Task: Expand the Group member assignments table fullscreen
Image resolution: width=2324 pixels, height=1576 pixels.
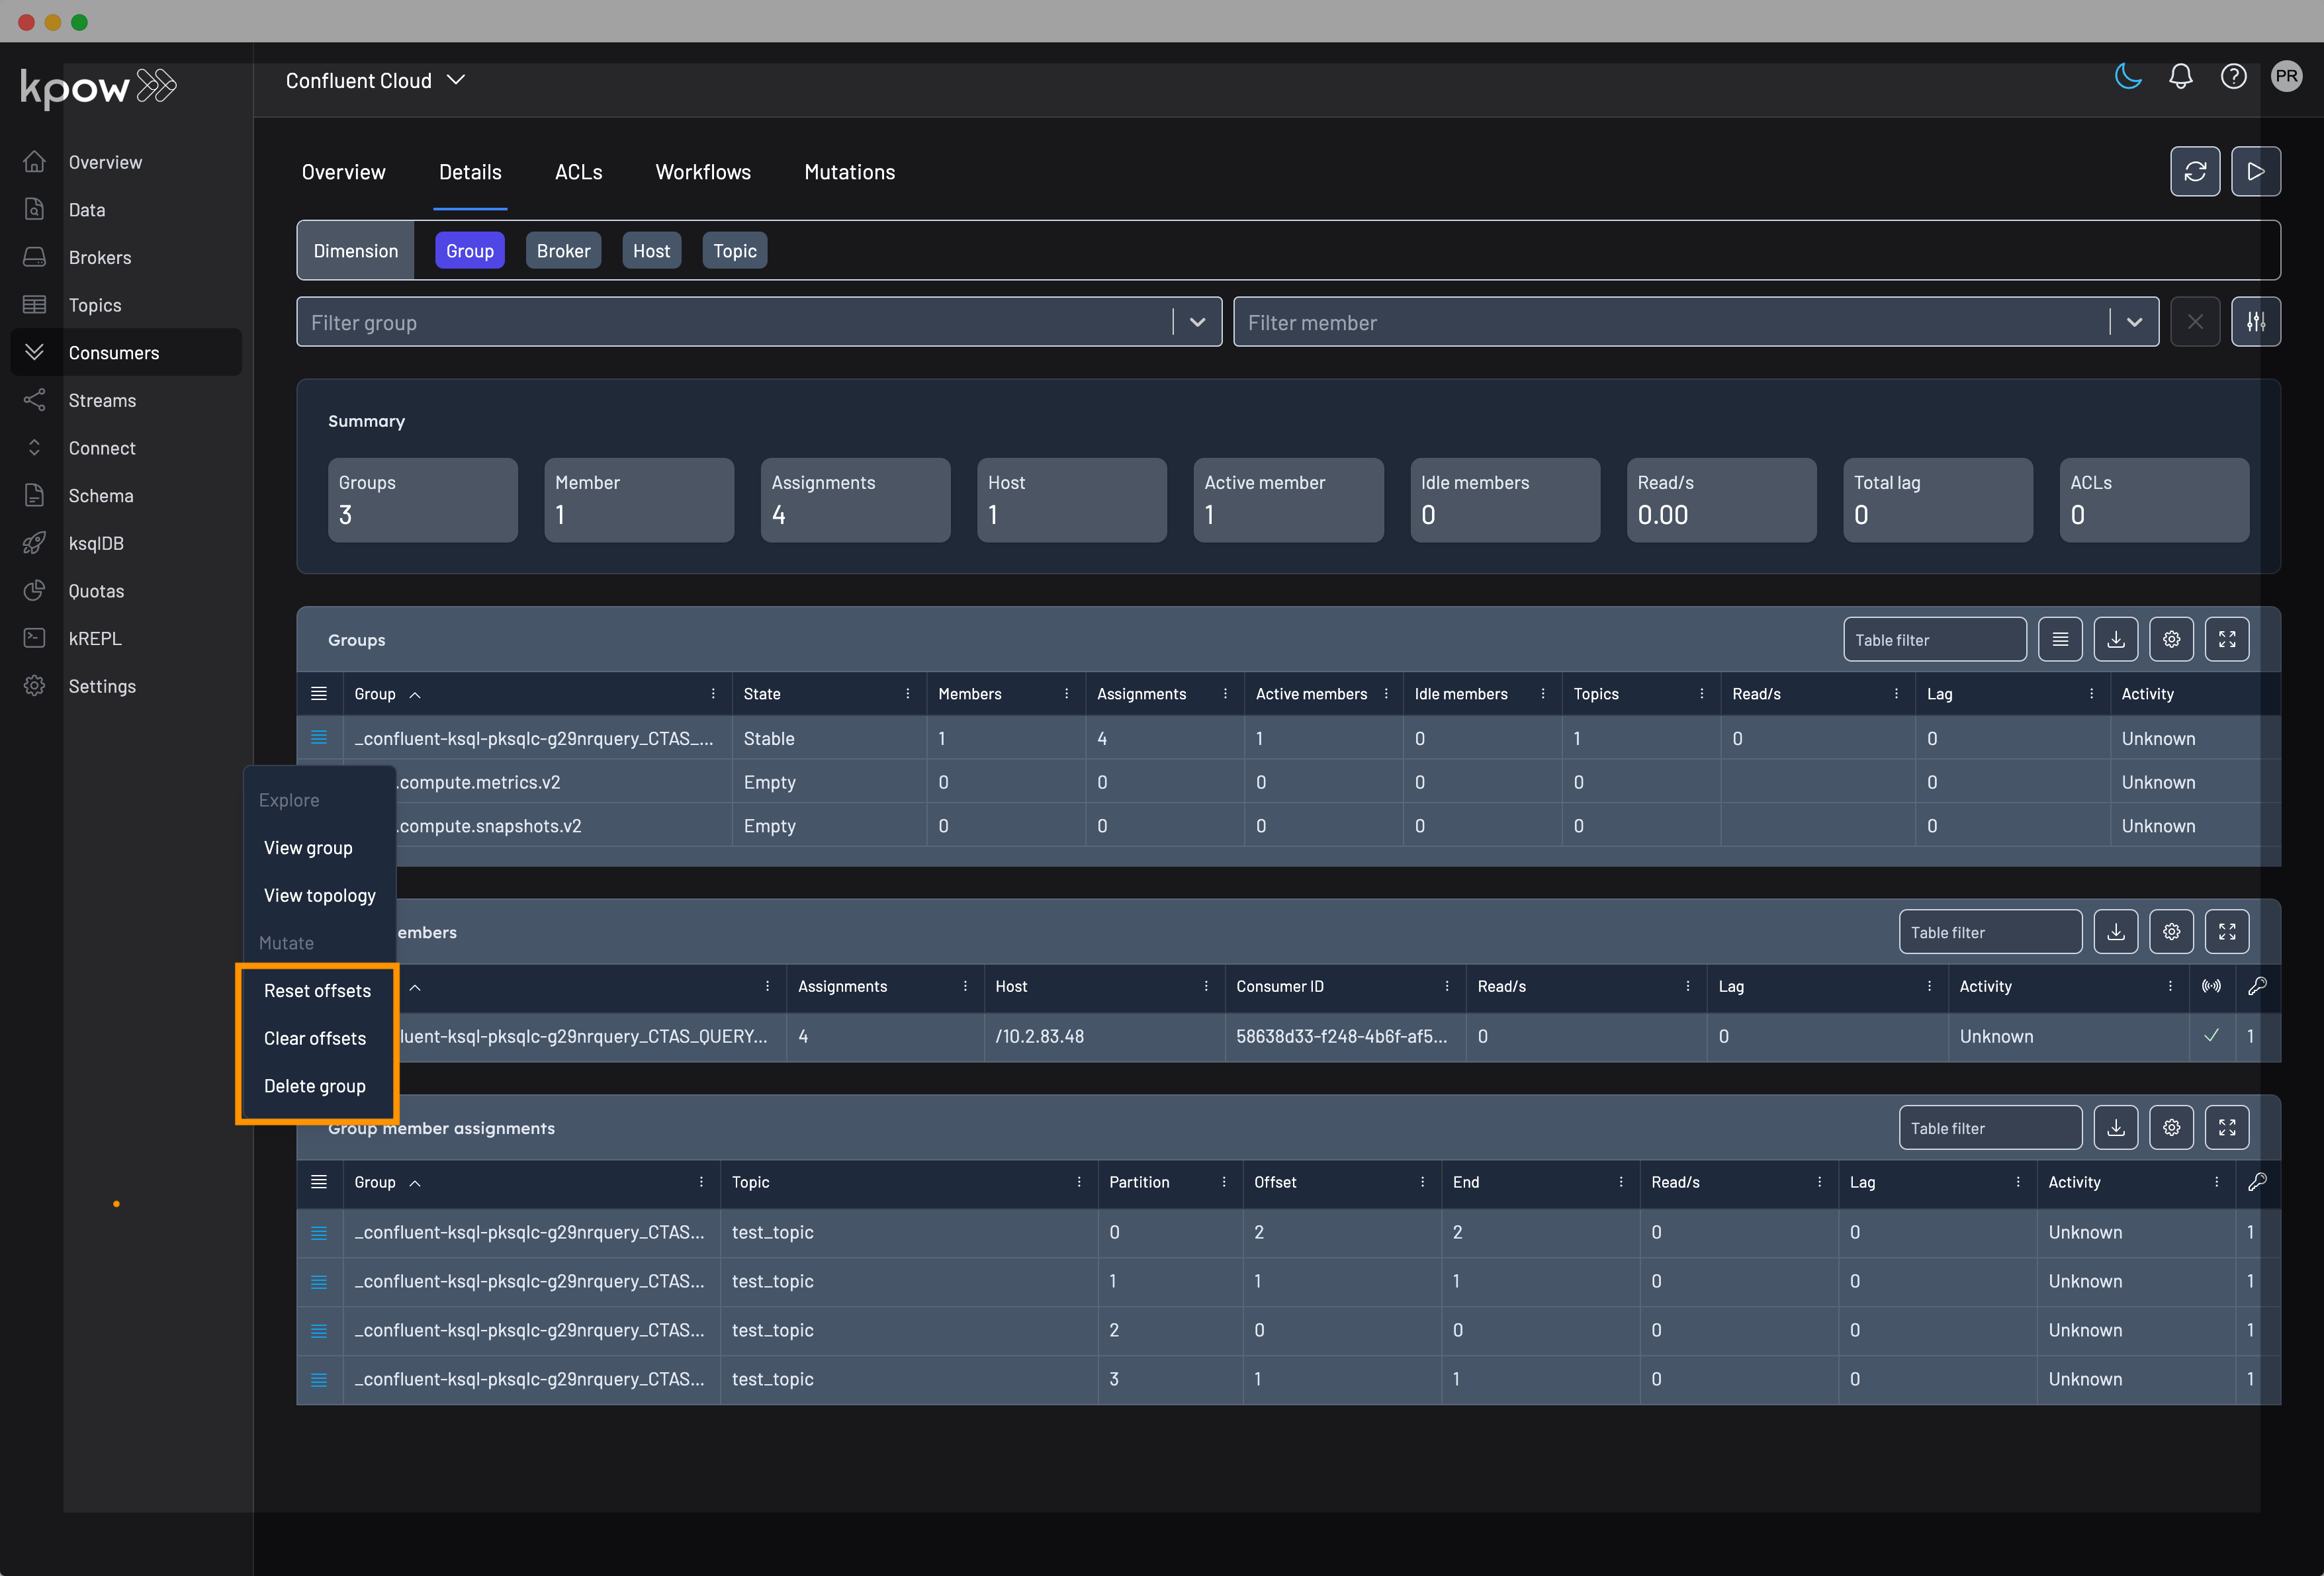Action: [2228, 1127]
